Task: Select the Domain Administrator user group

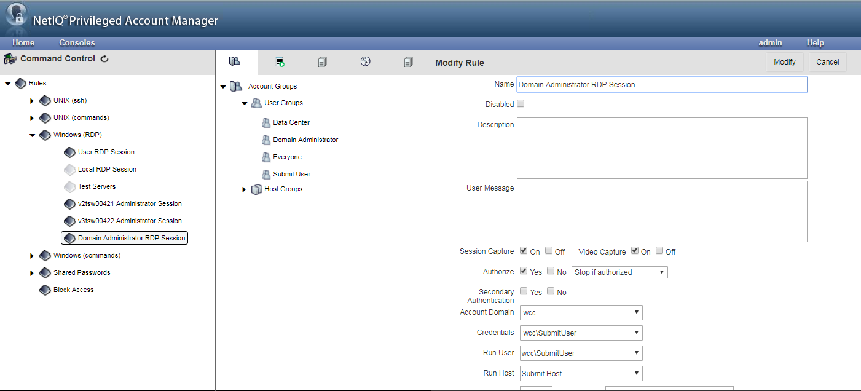Action: [305, 140]
